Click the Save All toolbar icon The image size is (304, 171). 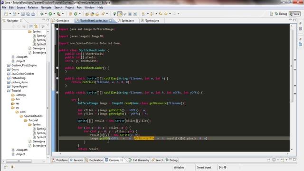click(x=28, y=14)
